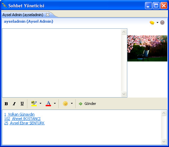This screenshot has height=147, width=169.
Task: Toggle Underline text formatting
Action: [22, 104]
